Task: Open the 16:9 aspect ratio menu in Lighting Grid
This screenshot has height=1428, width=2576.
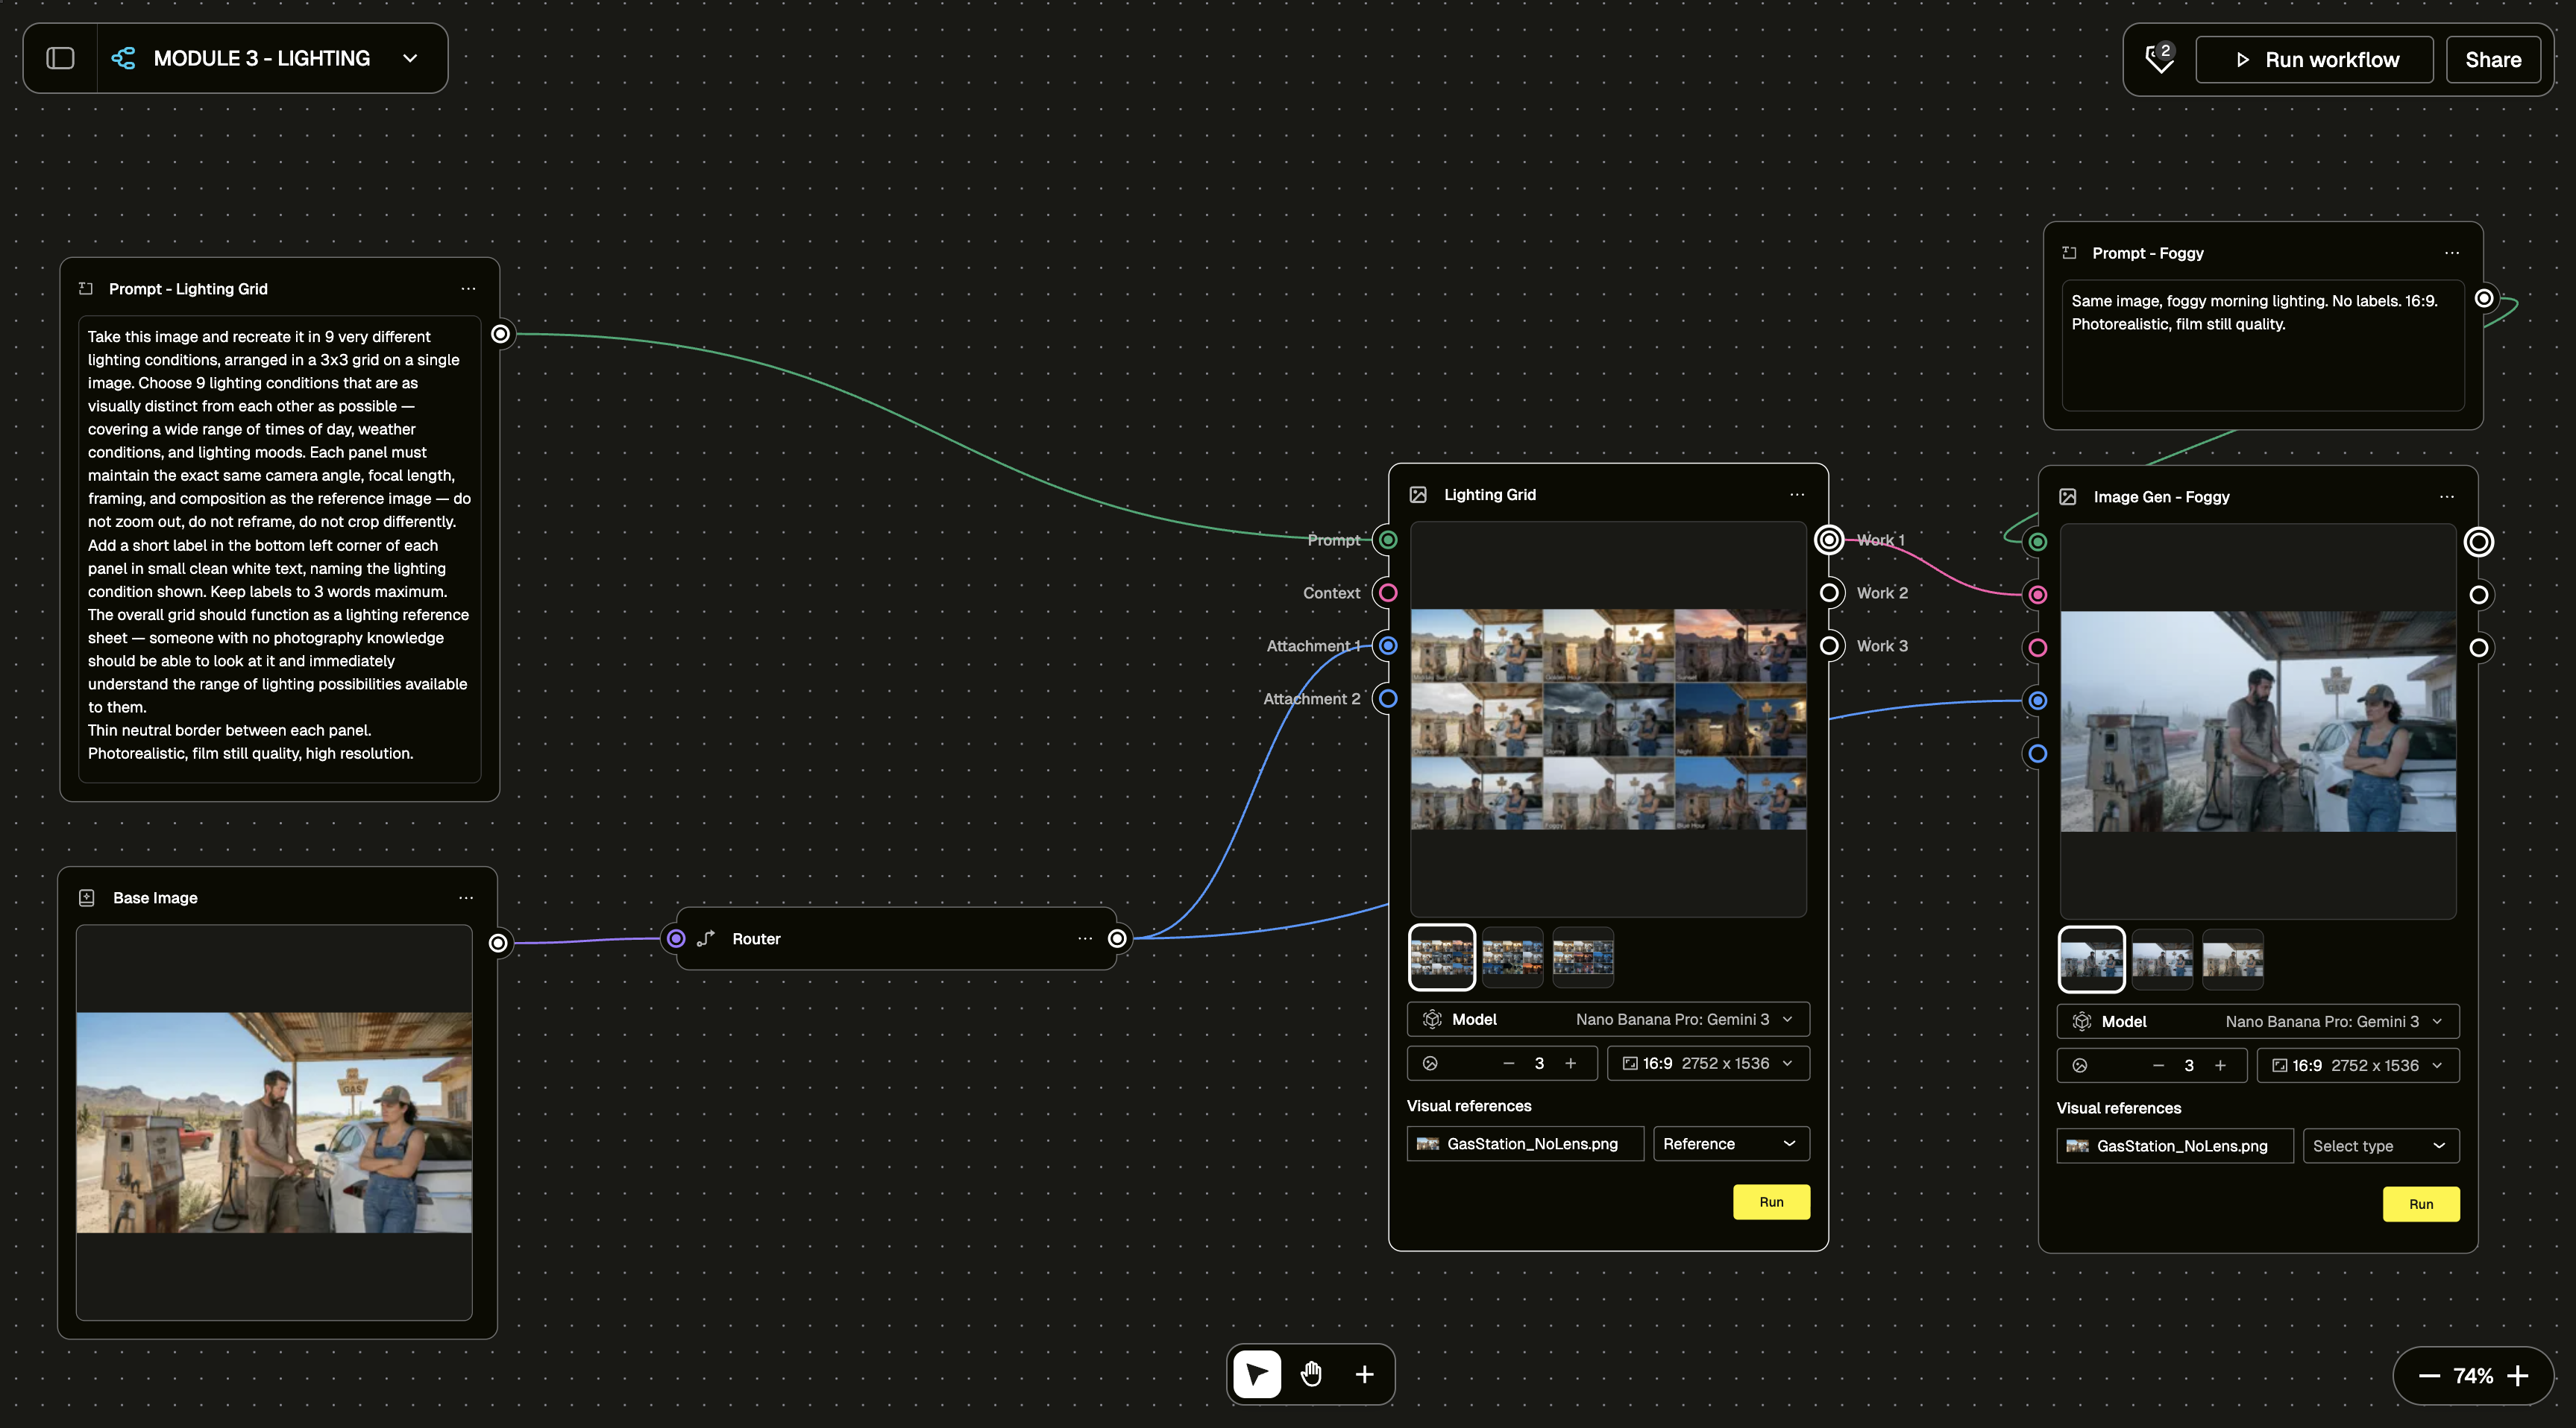Action: [1708, 1064]
